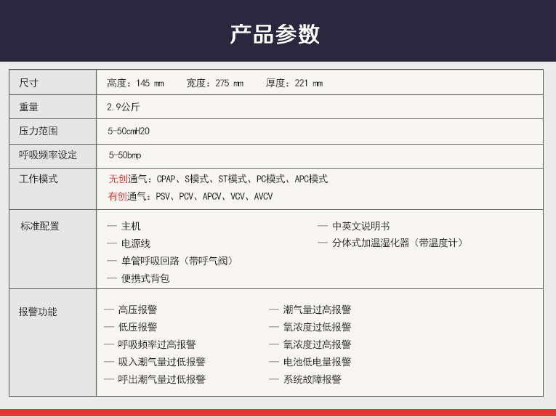Click the 产品参数 header title
Image resolution: width=556 pixels, height=417 pixels.
(x=275, y=34)
